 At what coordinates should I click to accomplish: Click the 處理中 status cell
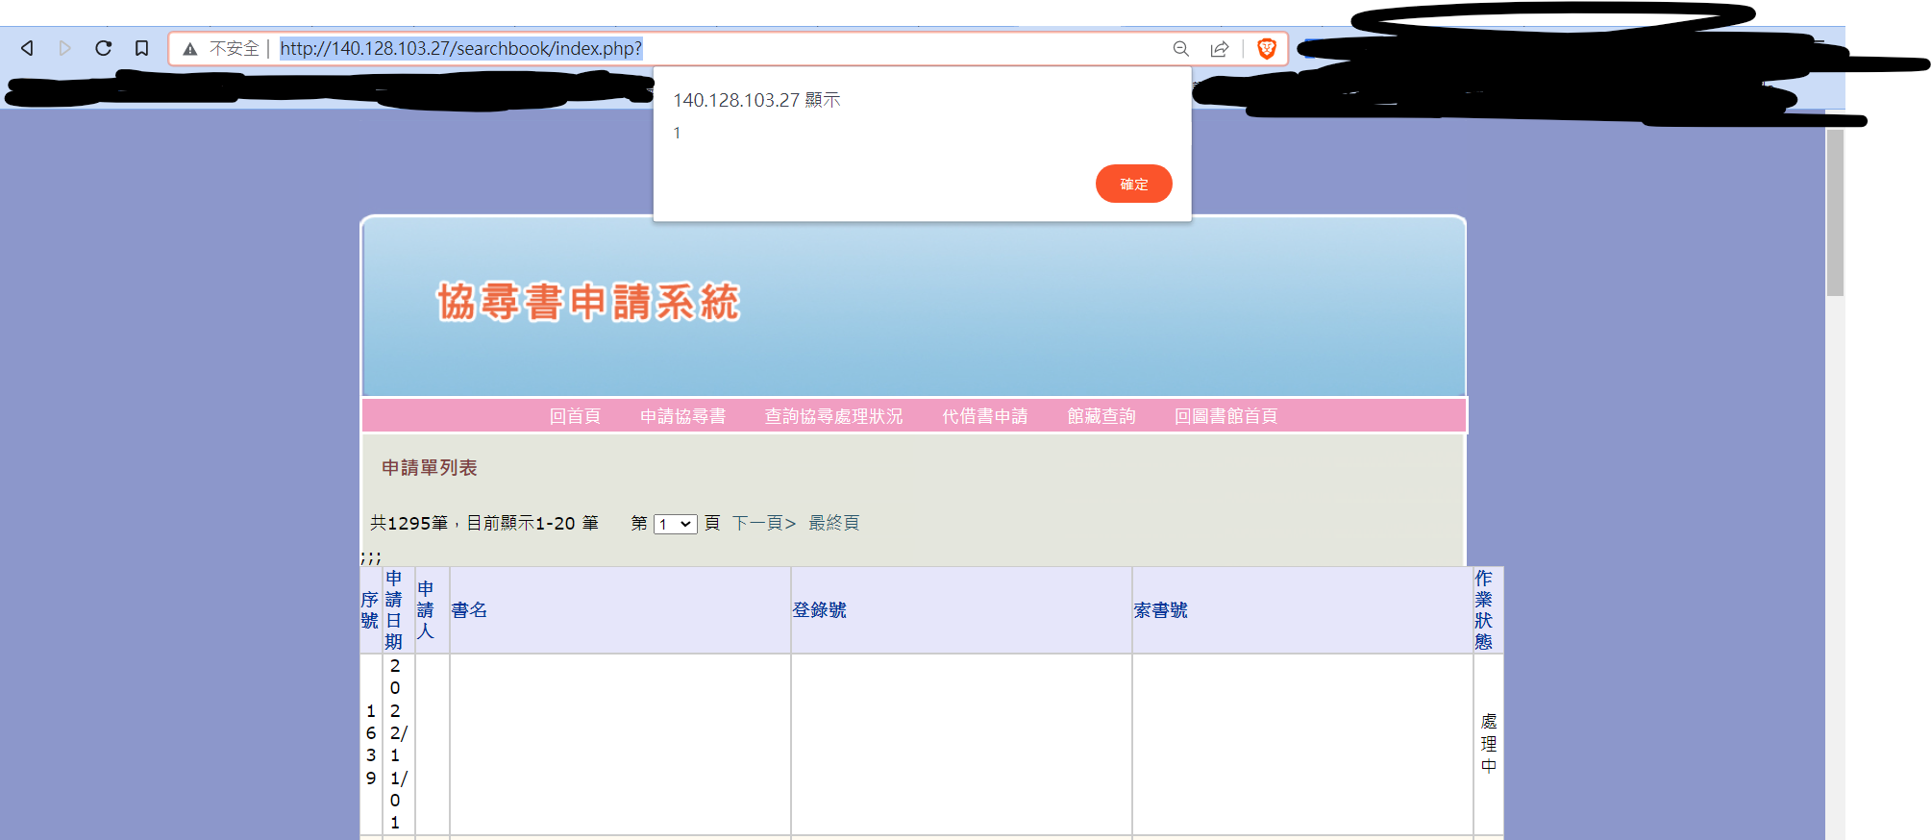coord(1489,744)
